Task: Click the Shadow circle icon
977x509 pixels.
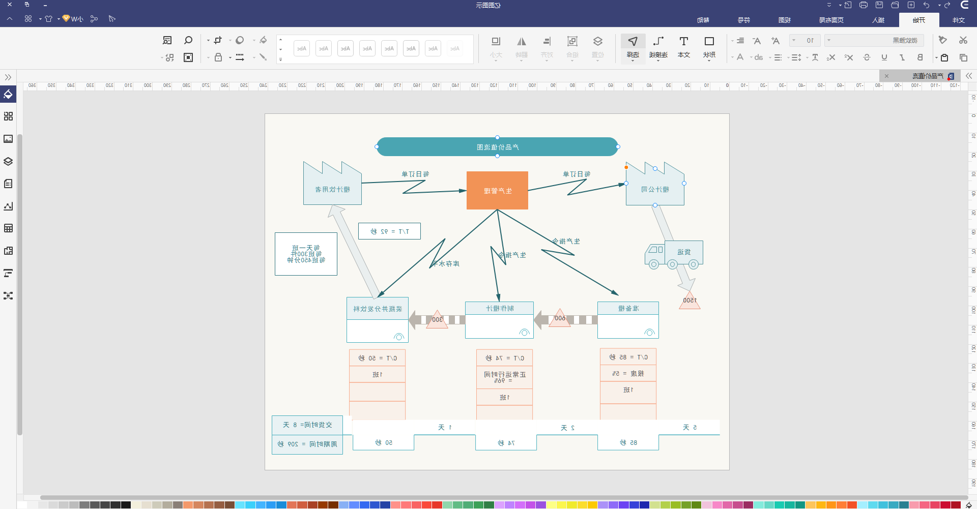Action: (240, 40)
